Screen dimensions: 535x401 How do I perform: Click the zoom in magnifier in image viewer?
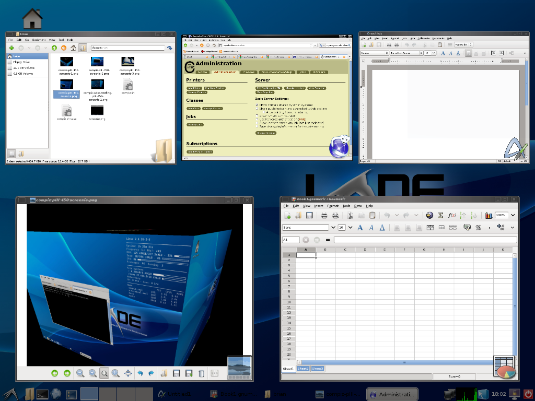[x=92, y=373]
